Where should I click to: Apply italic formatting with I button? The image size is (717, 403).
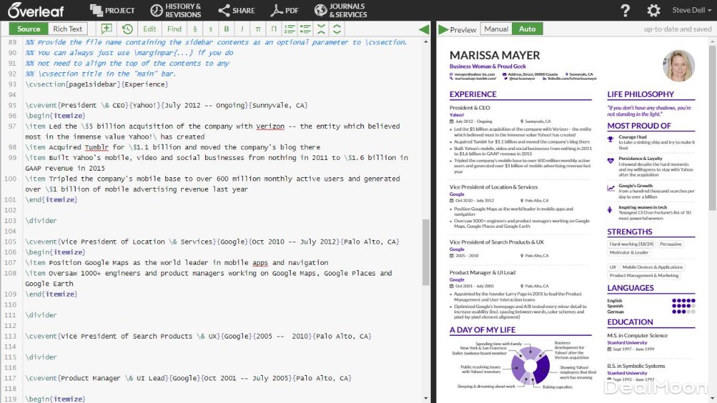[242, 29]
